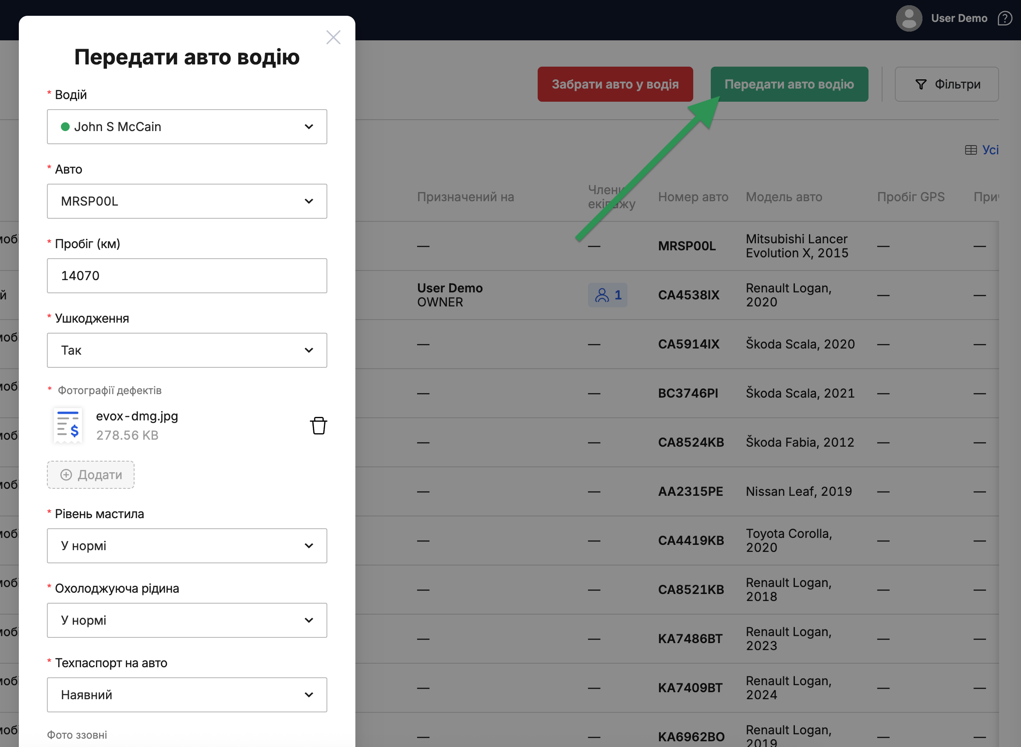Click the Призначений на column header

[465, 197]
